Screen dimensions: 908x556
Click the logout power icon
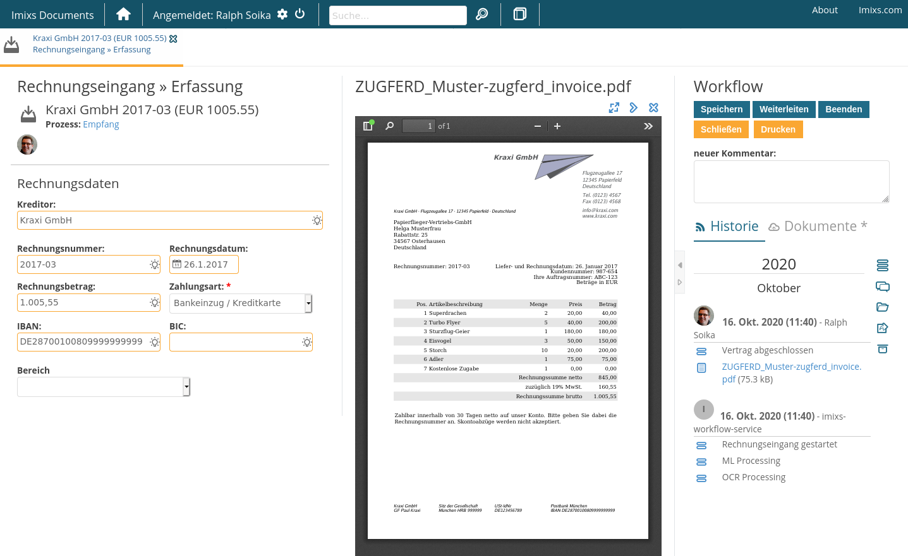[x=300, y=14]
